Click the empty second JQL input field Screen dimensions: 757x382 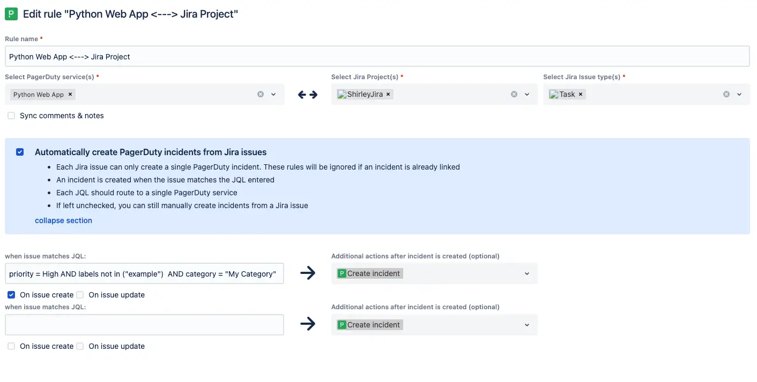144,325
